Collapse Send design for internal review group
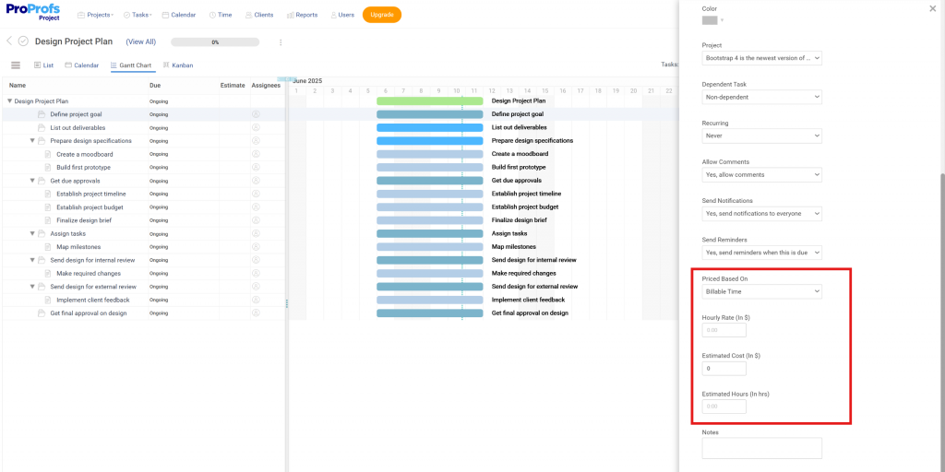The width and height of the screenshot is (945, 472). coord(32,259)
